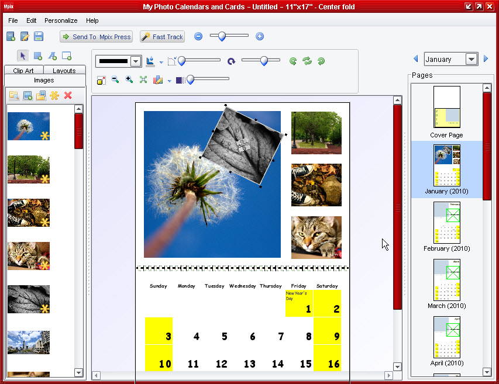The image size is (499, 384).
Task: Go to previous month with left arrow
Action: point(416,59)
